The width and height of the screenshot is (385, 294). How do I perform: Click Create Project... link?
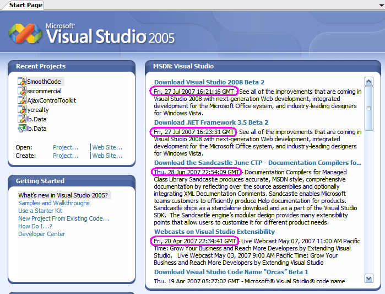pos(66,156)
